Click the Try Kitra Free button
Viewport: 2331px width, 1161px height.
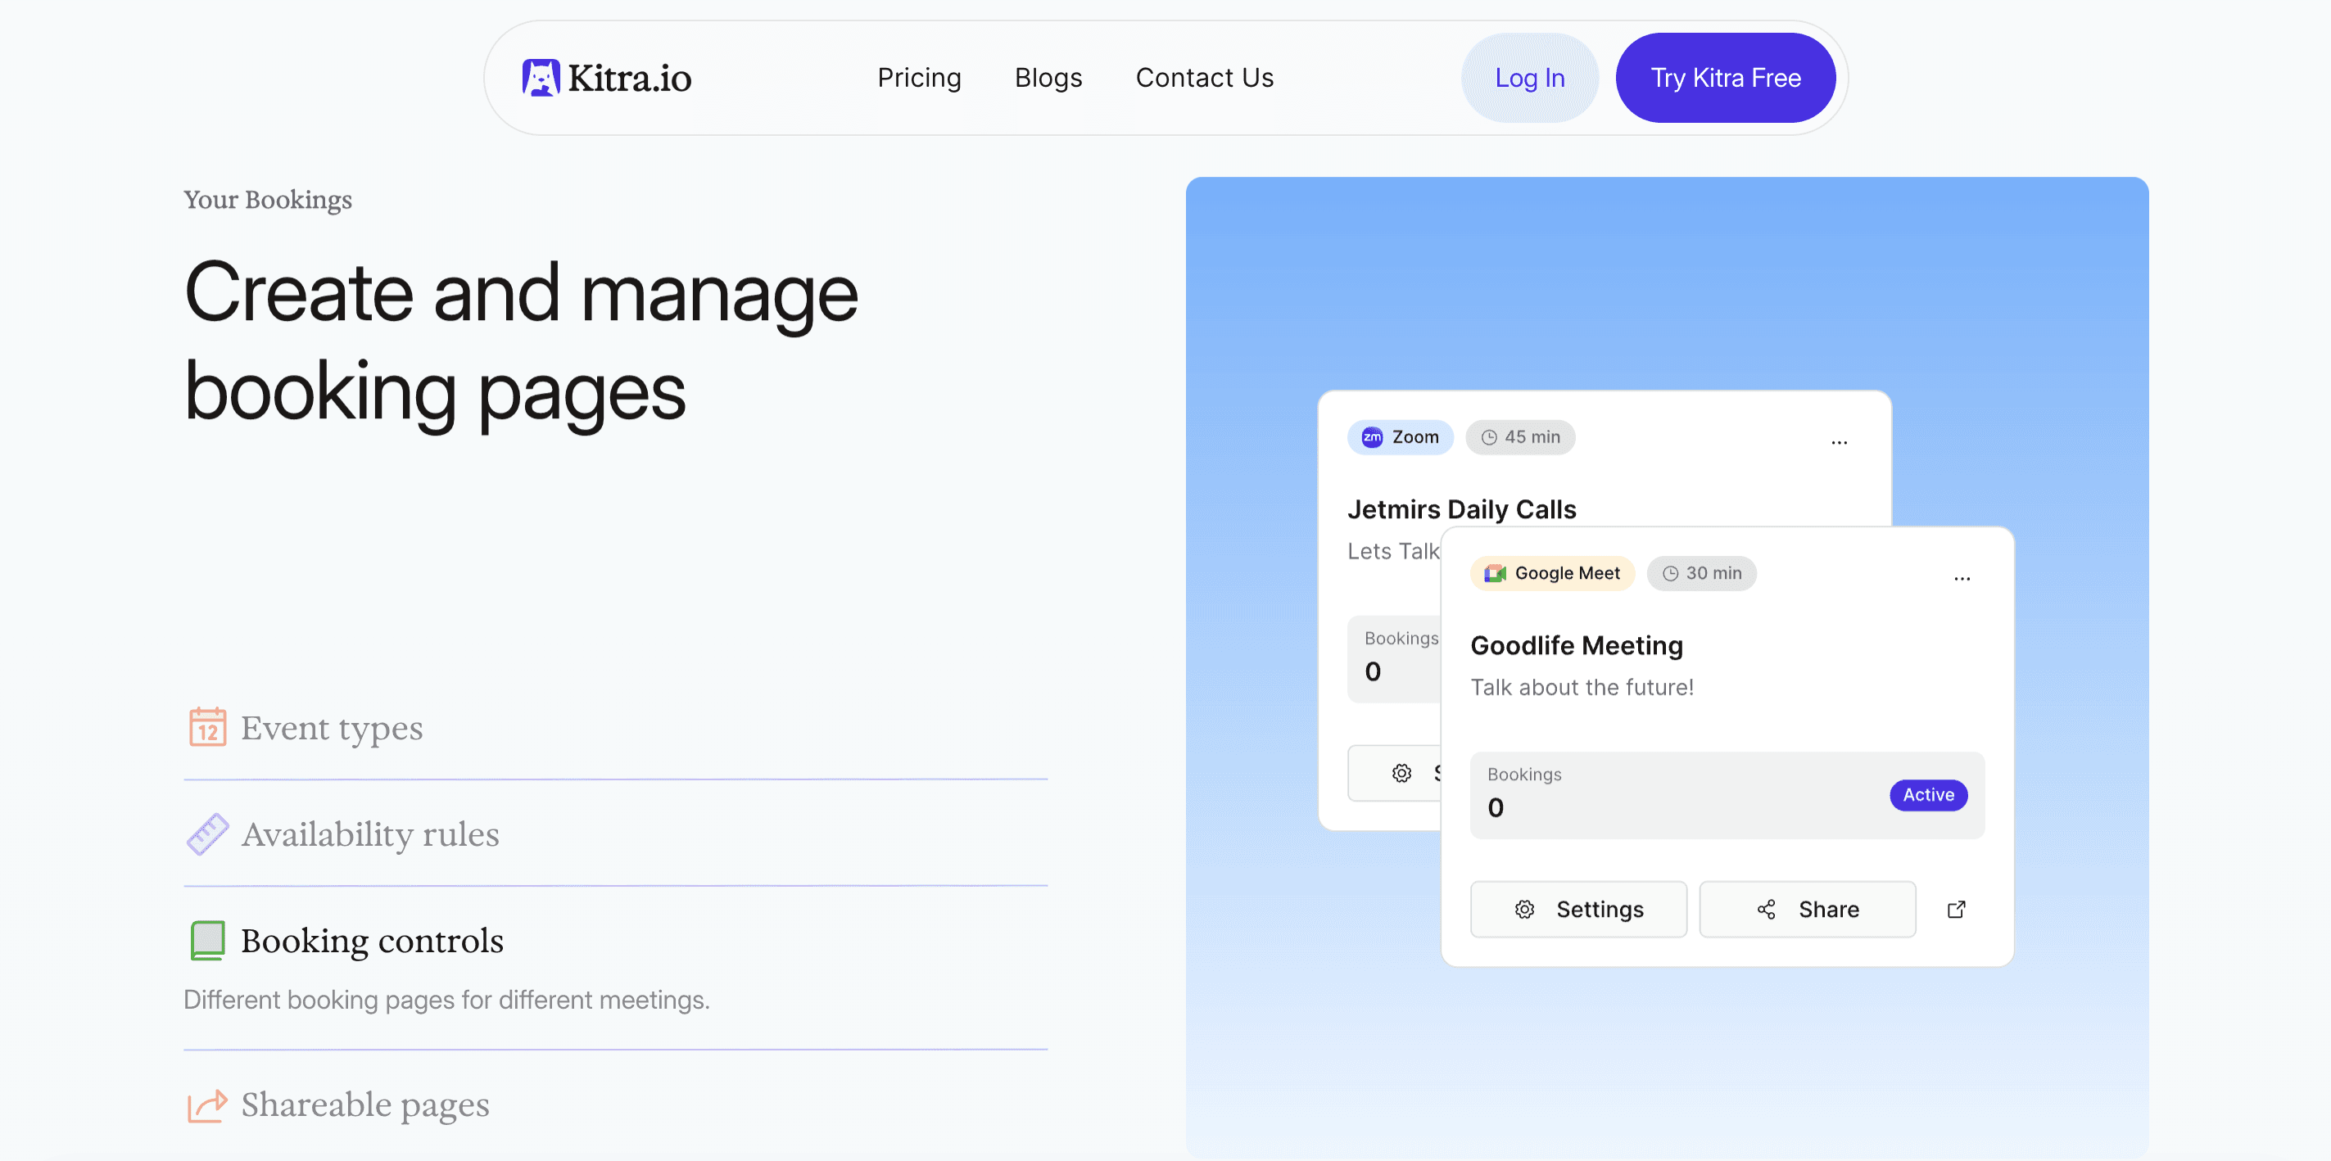1725,78
